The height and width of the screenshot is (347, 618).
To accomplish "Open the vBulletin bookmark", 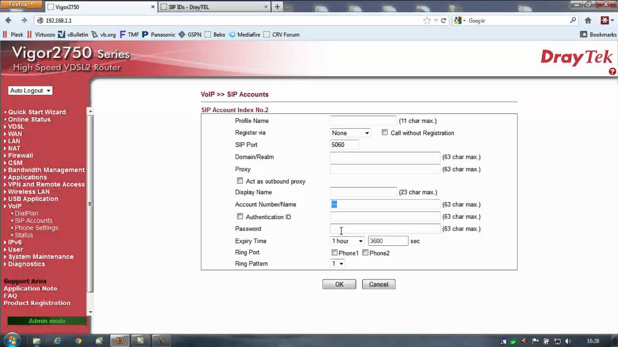I will (x=73, y=35).
